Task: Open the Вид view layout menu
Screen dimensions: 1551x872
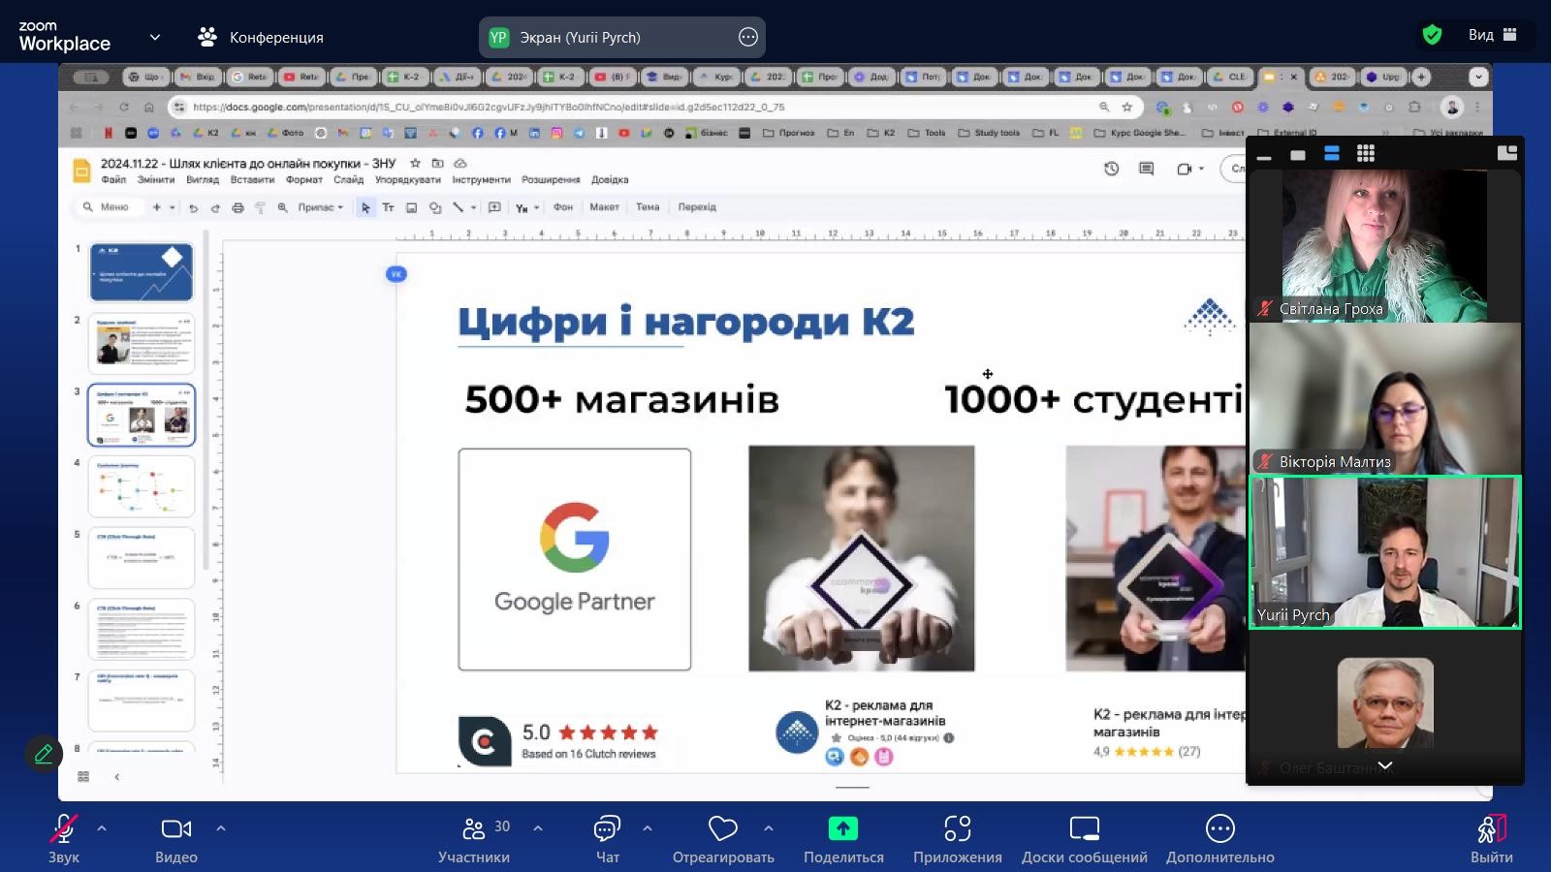Action: coord(1492,35)
